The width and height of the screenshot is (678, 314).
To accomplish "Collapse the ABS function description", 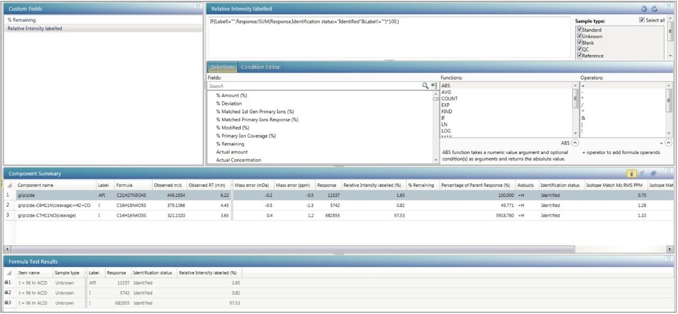I will click(575, 143).
